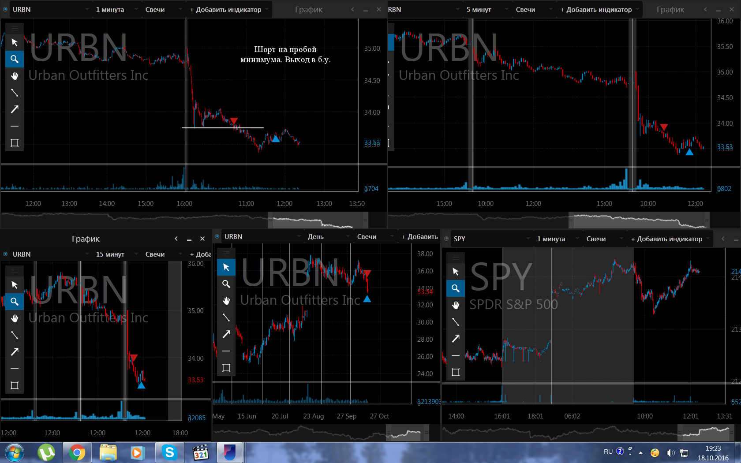This screenshot has height=463, width=741.
Task: Click '+ Добавить индикатор' in the SPY chart
Action: click(670, 239)
